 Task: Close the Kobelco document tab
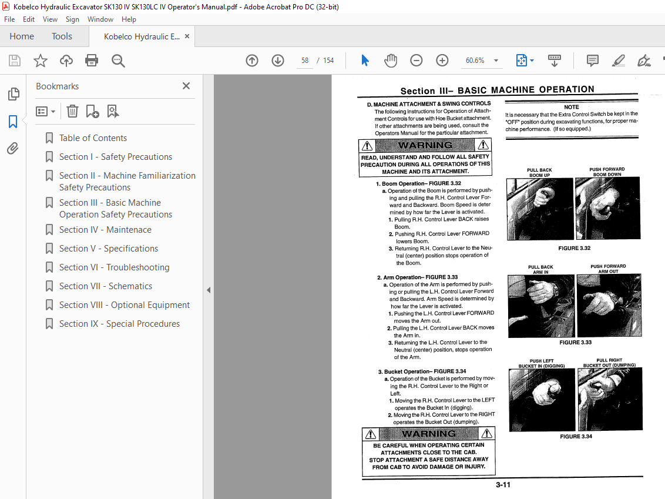[x=187, y=36]
